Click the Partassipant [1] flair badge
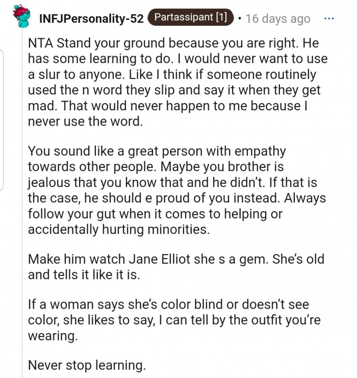 (191, 18)
